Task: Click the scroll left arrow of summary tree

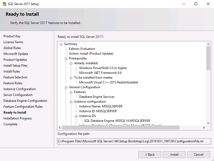Action: tap(60, 127)
